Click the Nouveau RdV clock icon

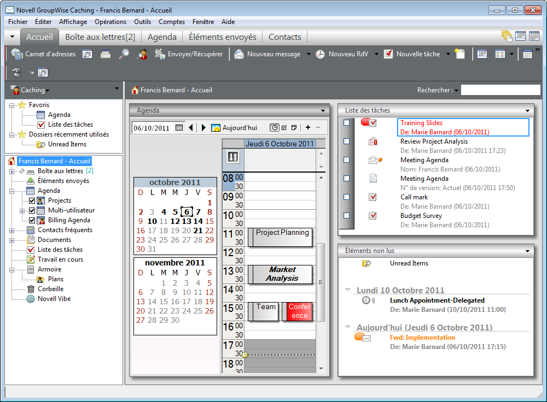320,54
